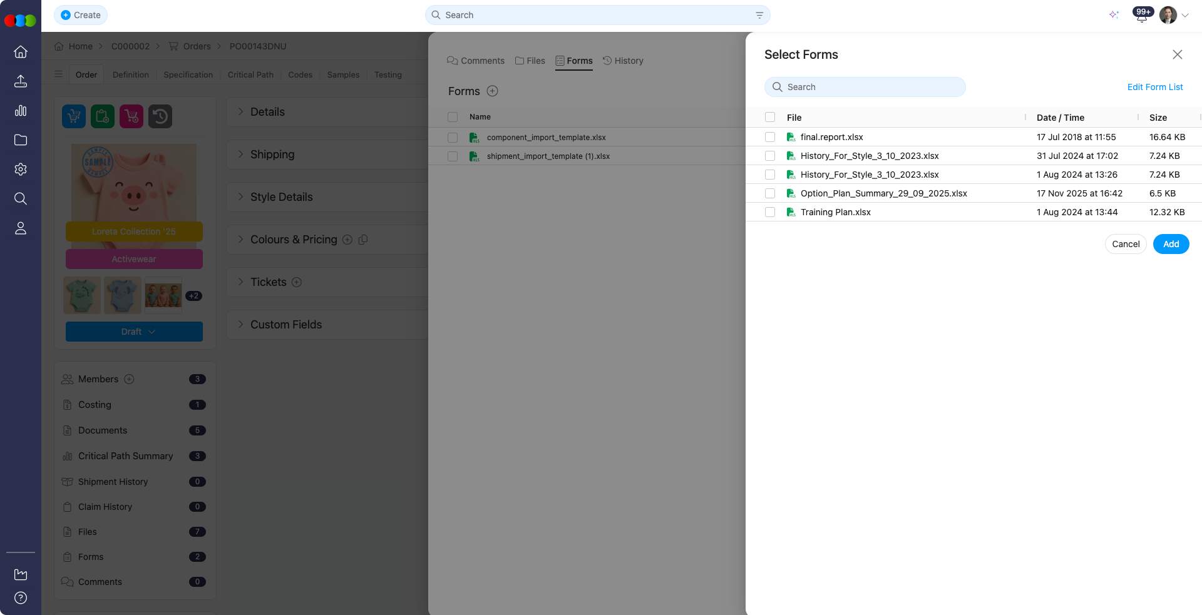Expand the Draft status dropdown

[134, 332]
